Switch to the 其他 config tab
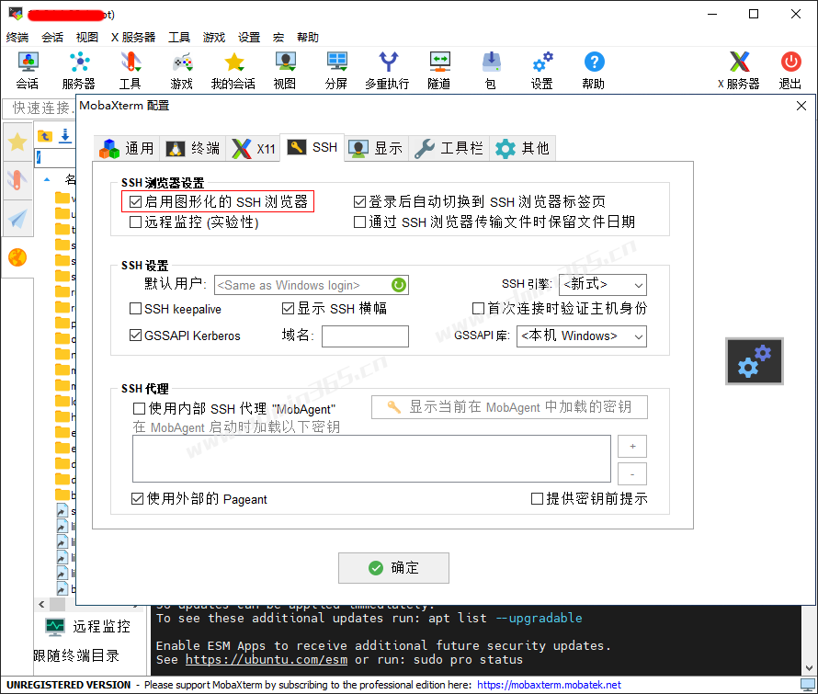 click(522, 148)
